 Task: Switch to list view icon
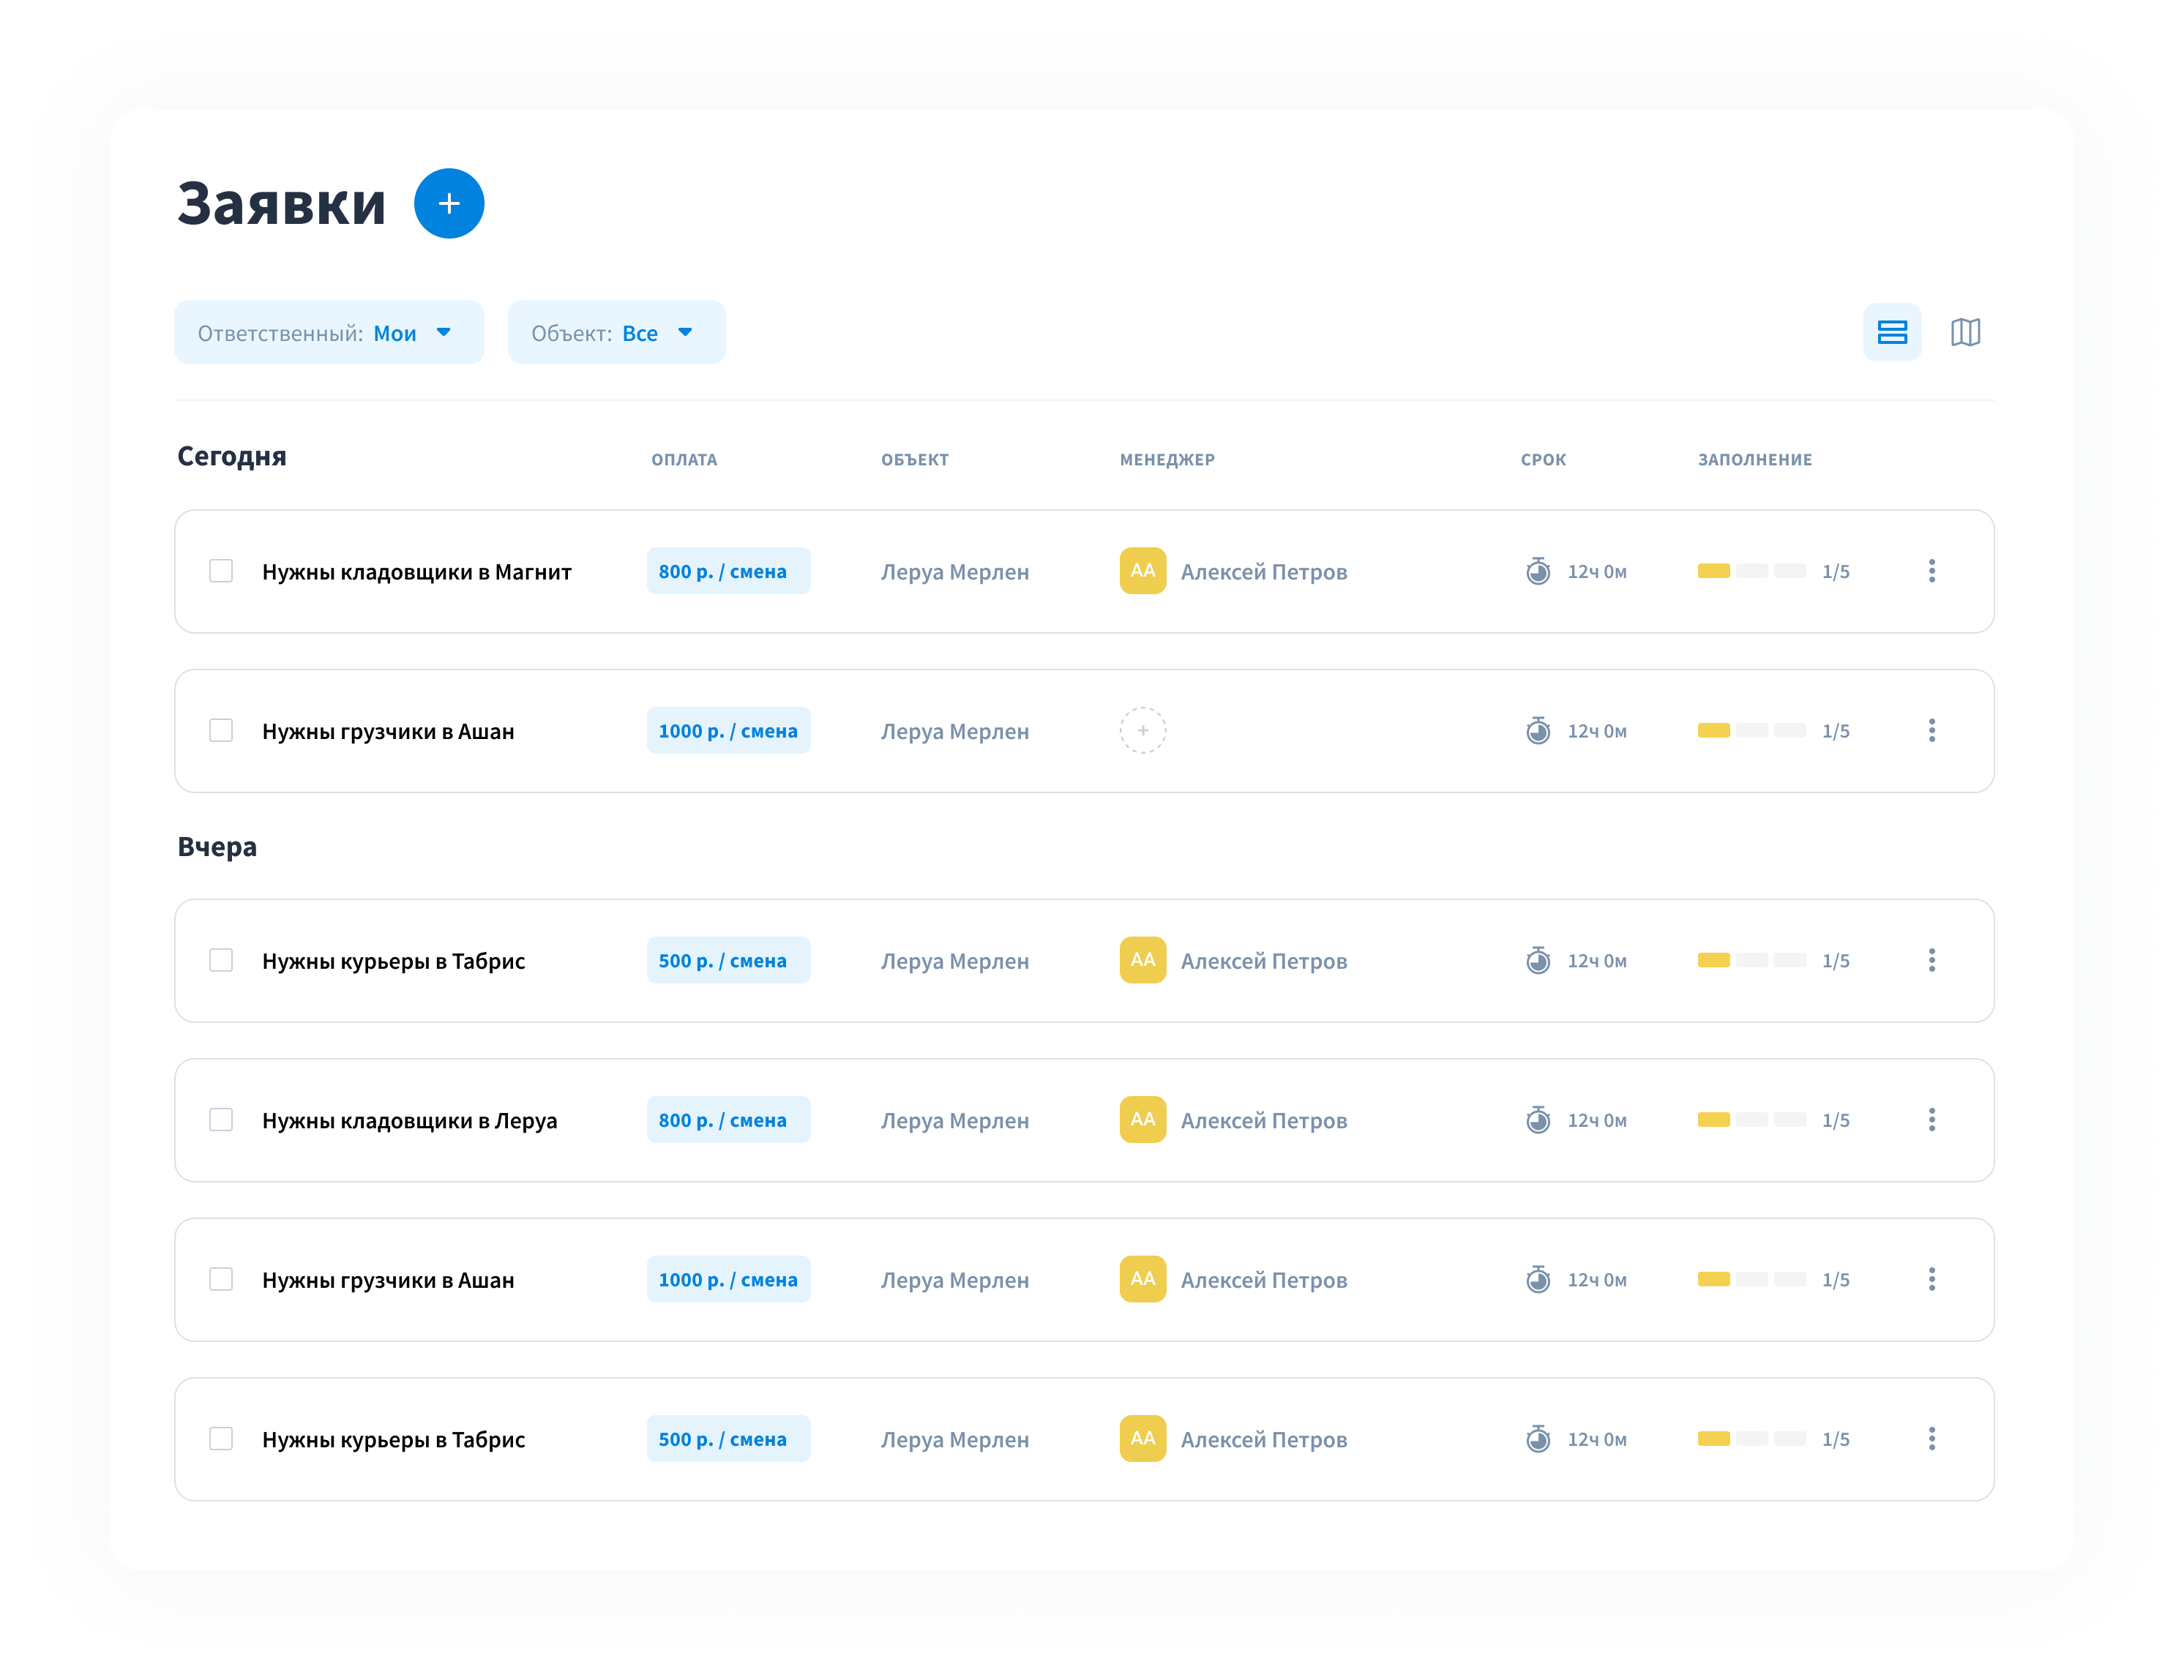click(x=1891, y=332)
